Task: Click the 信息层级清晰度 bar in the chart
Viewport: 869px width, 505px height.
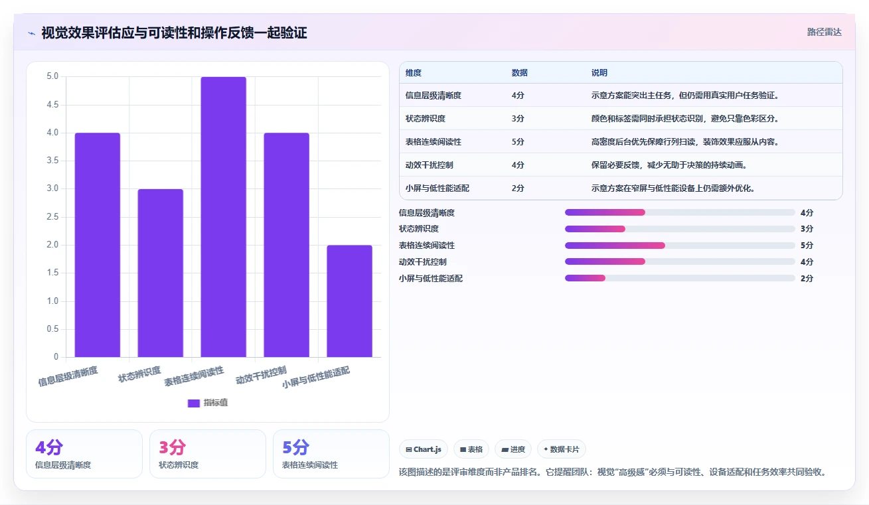Action: (x=98, y=245)
